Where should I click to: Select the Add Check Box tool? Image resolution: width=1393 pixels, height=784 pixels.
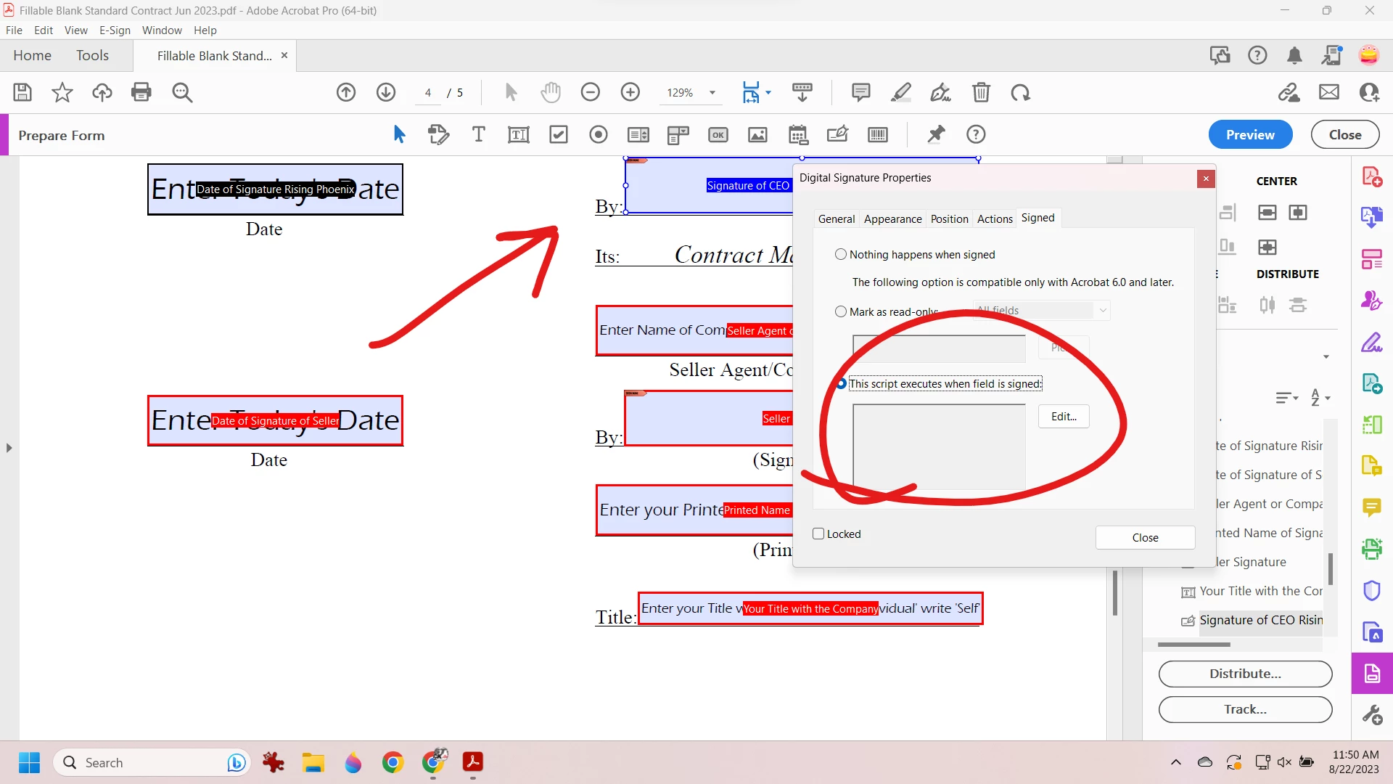point(558,135)
